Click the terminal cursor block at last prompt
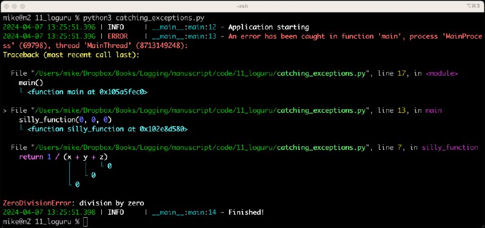The width and height of the screenshot is (485, 228). coord(85,222)
